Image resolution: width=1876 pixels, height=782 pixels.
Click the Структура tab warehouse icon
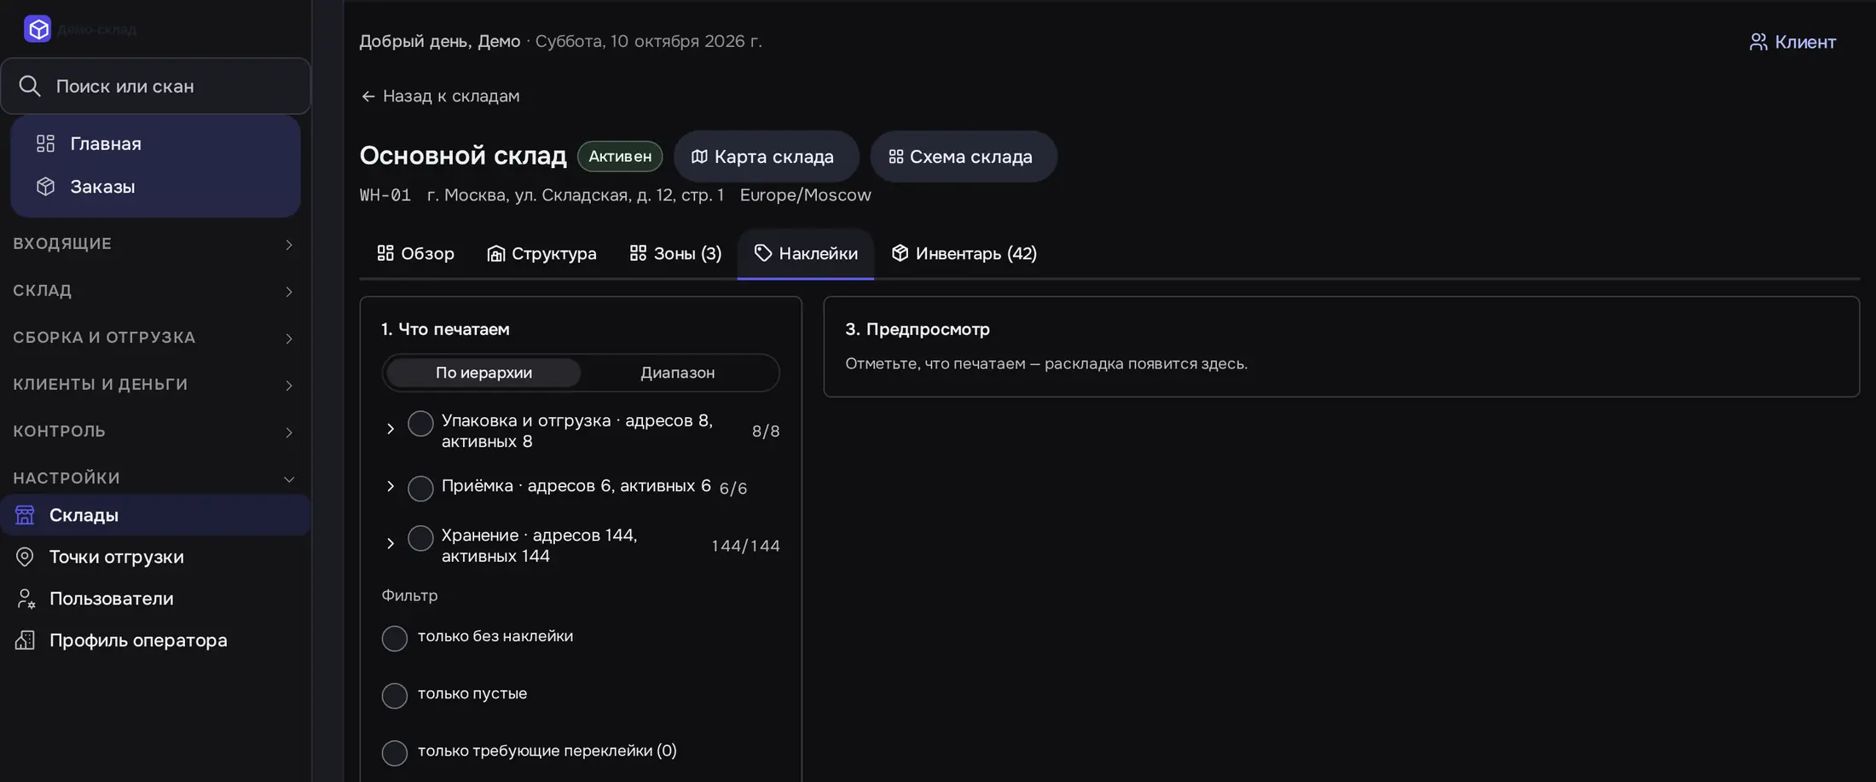495,253
